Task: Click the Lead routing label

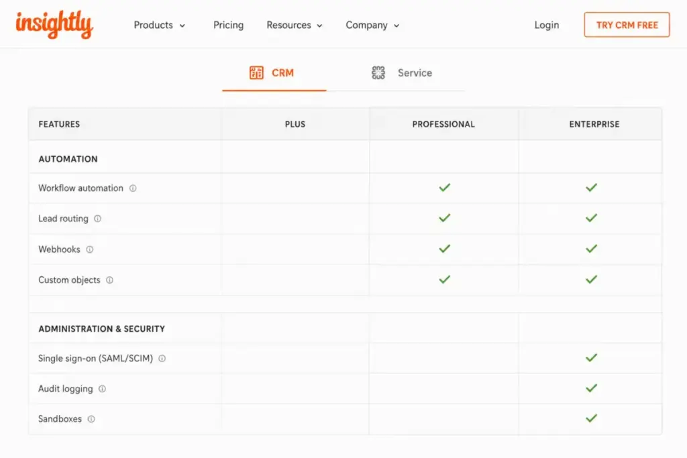Action: click(63, 219)
